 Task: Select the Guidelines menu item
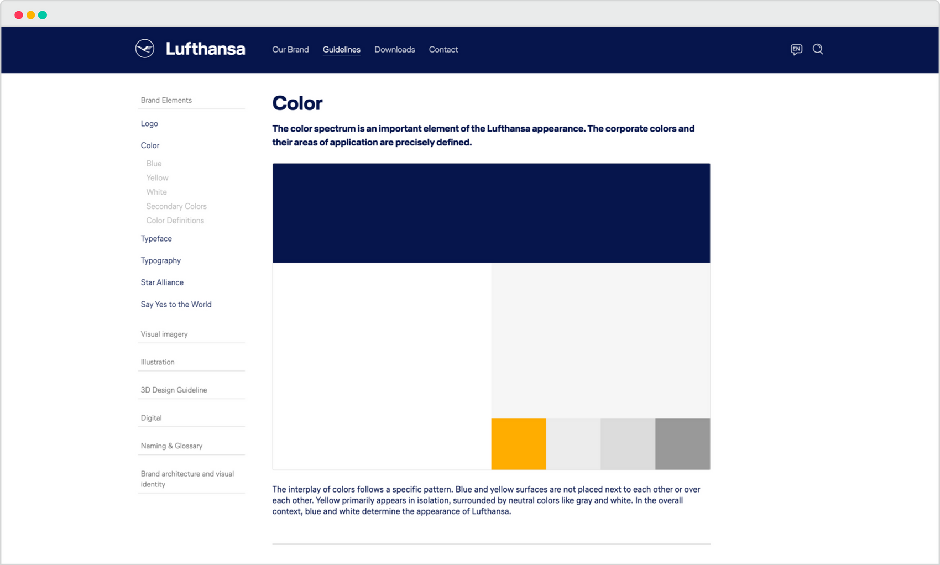[342, 50]
